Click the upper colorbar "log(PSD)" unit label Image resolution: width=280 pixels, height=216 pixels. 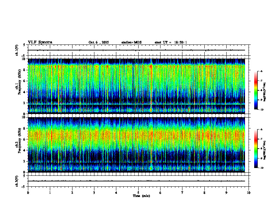265,92
